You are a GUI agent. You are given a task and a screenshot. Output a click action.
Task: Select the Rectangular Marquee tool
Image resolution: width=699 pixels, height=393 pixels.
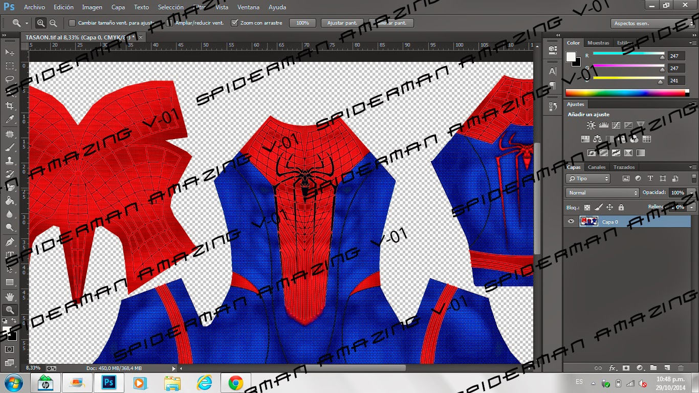pos(10,66)
